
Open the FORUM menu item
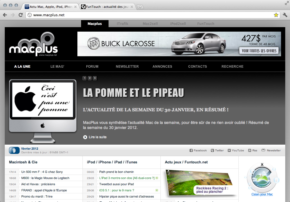(x=92, y=66)
